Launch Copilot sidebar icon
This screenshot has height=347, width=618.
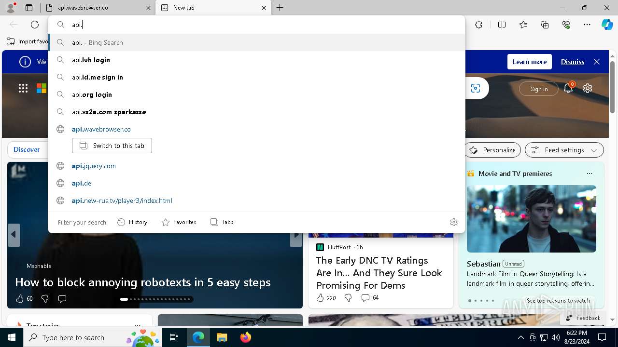(607, 25)
